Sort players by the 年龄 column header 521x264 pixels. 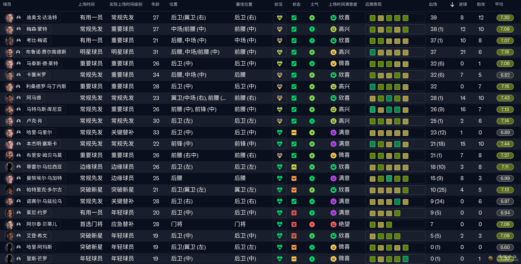(155, 4)
